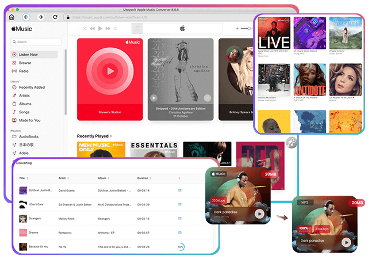Screen dimensions: 368x259
Task: Play Dark Paradise on Apple Music card
Action: click(259, 214)
